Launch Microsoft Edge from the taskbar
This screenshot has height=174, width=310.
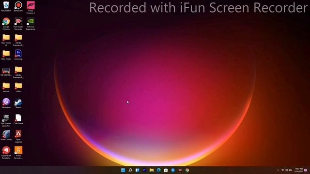tap(159, 170)
